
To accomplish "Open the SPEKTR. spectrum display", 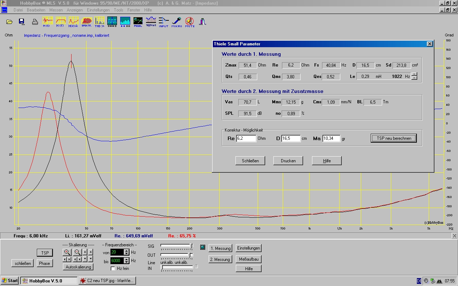I will [x=87, y=21].
